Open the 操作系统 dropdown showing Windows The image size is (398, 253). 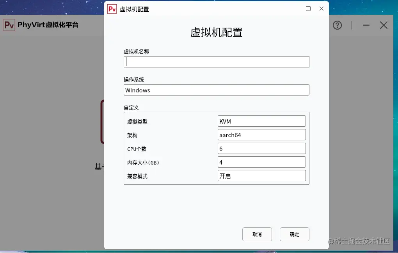pyautogui.click(x=216, y=90)
